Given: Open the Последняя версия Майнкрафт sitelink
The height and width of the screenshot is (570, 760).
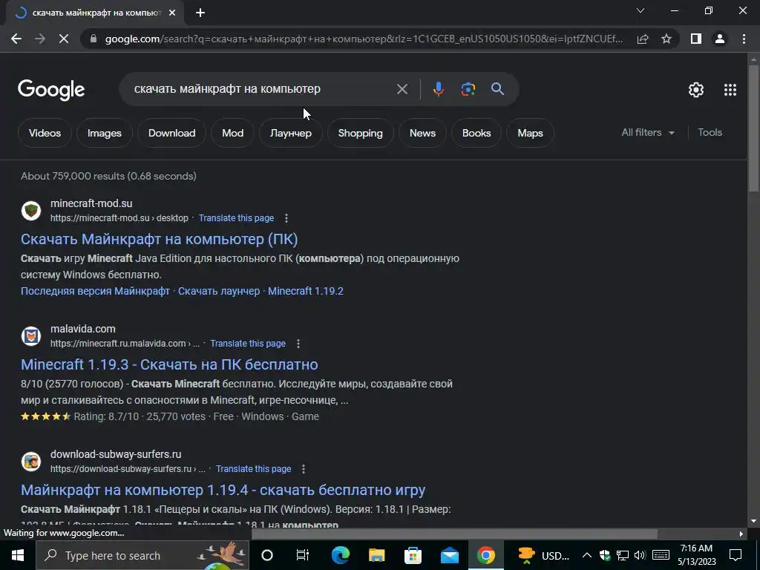Looking at the screenshot, I should point(95,291).
